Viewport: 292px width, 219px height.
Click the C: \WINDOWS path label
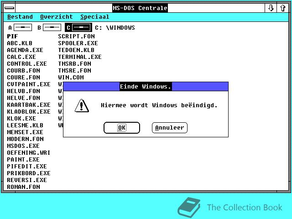115,27
